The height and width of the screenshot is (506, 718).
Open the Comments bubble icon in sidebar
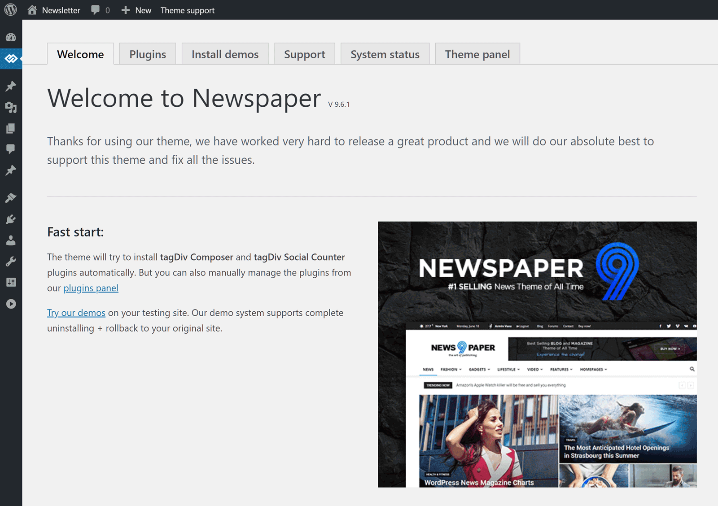pyautogui.click(x=11, y=149)
